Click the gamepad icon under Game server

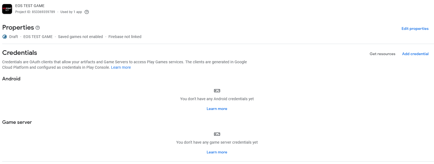(217, 134)
